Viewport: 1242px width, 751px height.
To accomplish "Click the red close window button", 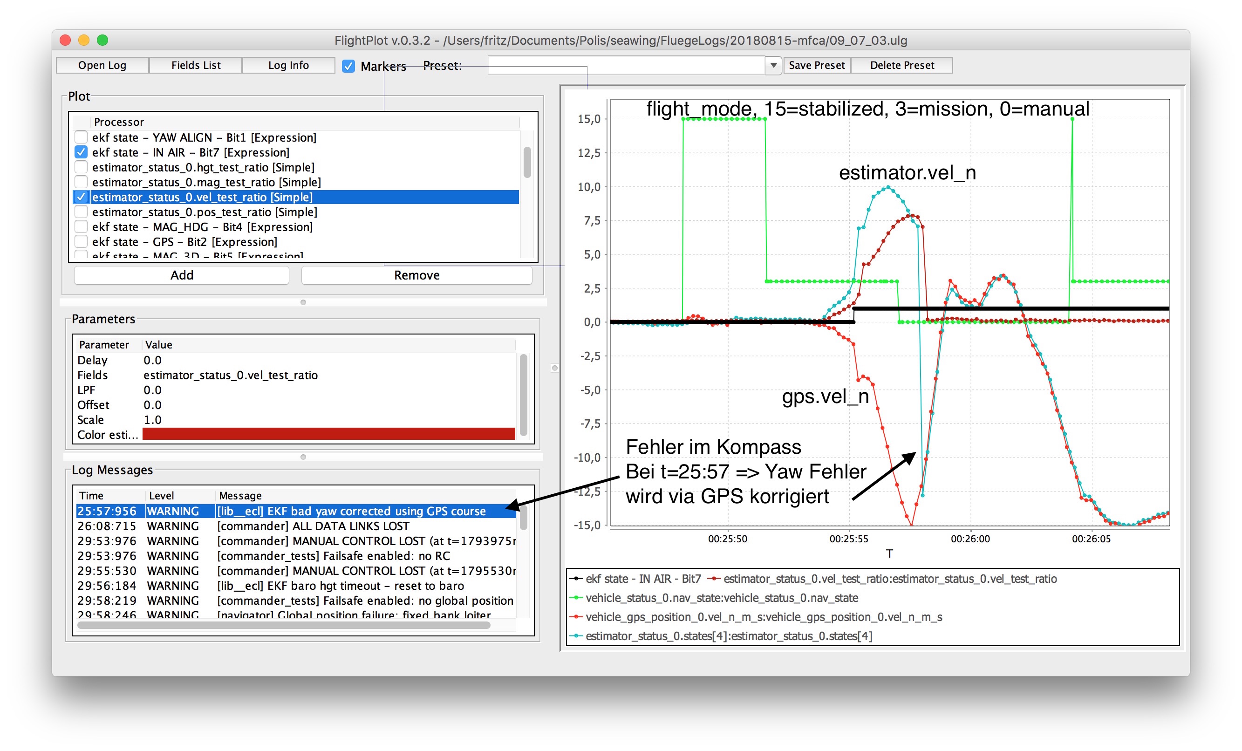I will 65,40.
